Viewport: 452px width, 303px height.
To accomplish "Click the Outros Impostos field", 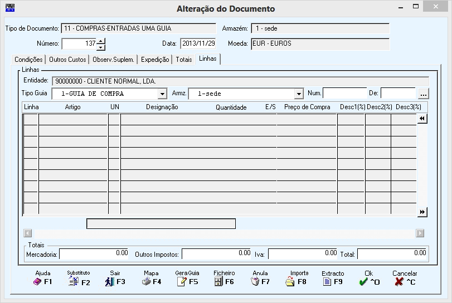I will [x=216, y=254].
